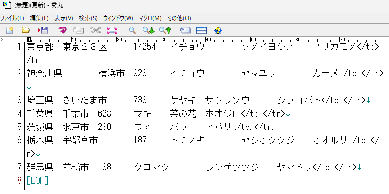
Task: Click the text 神奈川県
Action: (x=45, y=73)
